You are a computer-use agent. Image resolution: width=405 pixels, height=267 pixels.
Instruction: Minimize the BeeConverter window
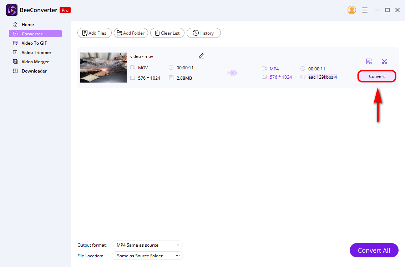click(378, 10)
